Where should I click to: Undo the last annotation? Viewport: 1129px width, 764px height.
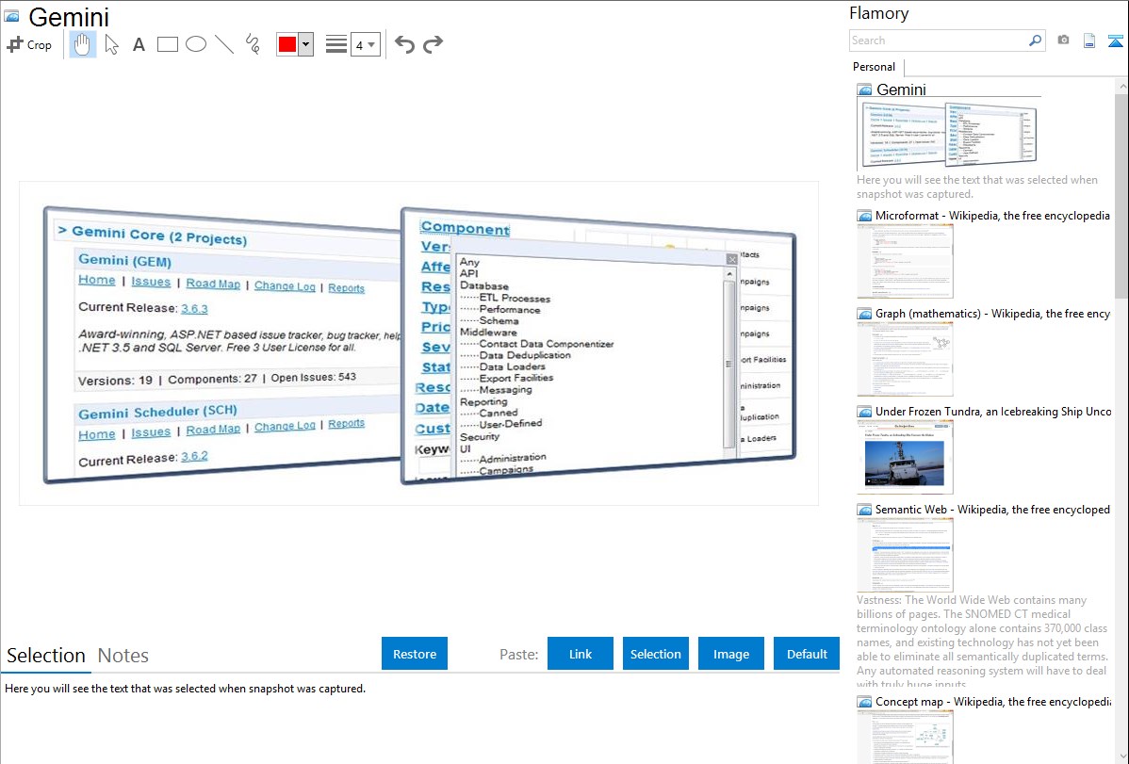coord(404,44)
